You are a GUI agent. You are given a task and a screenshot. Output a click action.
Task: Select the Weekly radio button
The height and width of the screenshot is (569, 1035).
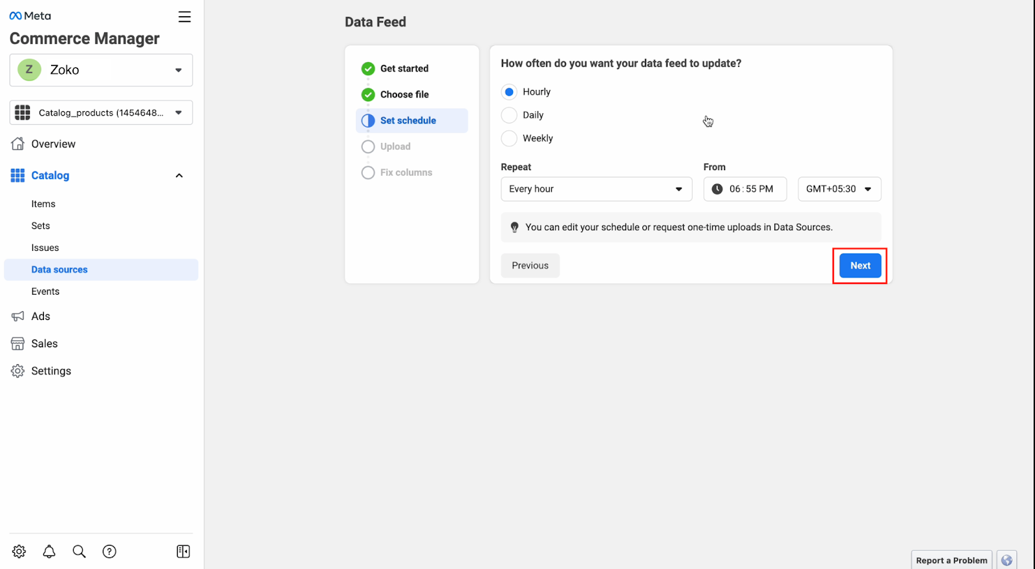pos(509,138)
